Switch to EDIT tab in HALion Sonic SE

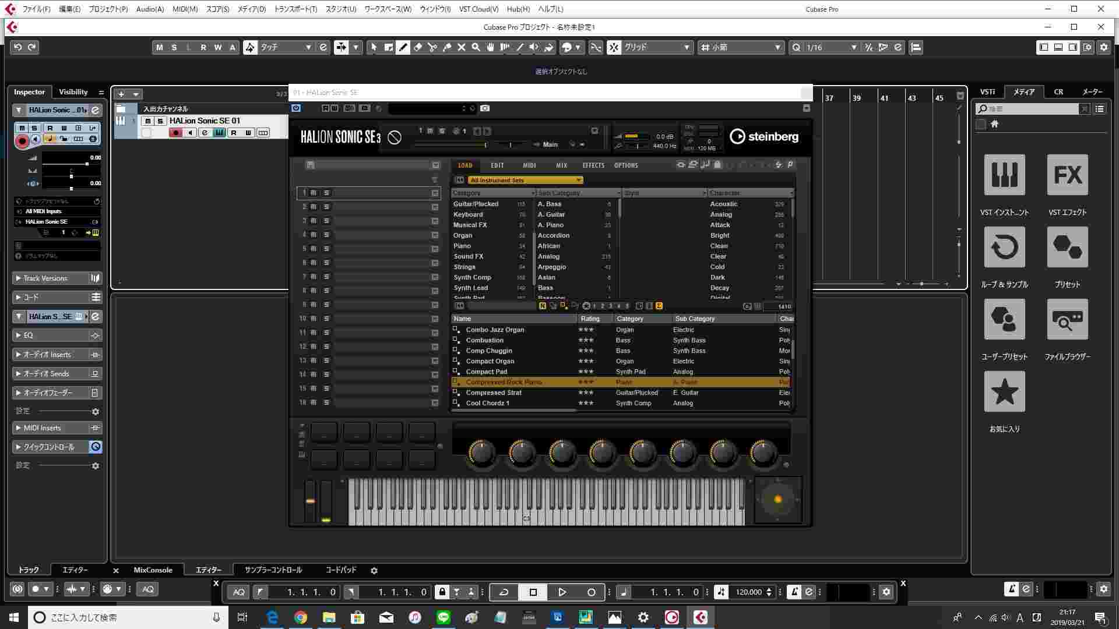[497, 165]
